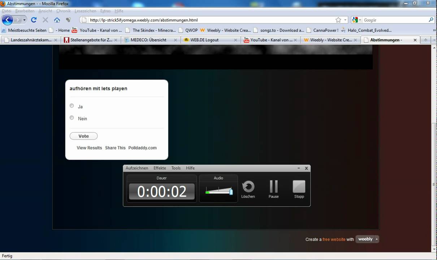Switch to the YouTube - Kanal von tab

point(270,40)
